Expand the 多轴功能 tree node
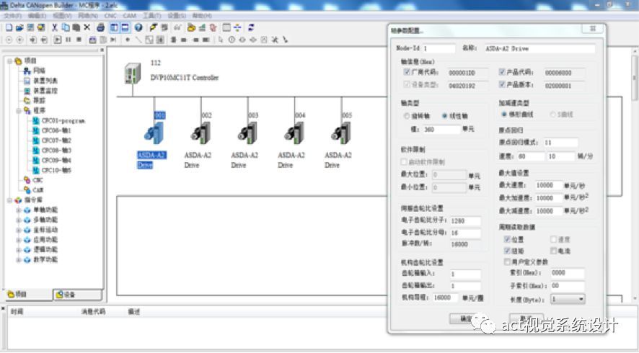Image resolution: width=639 pixels, height=353 pixels. tap(19, 220)
